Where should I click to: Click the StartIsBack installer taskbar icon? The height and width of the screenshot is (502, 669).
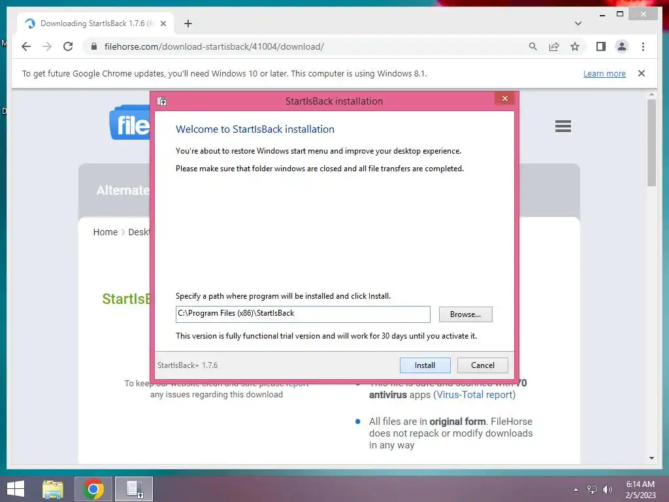[134, 489]
